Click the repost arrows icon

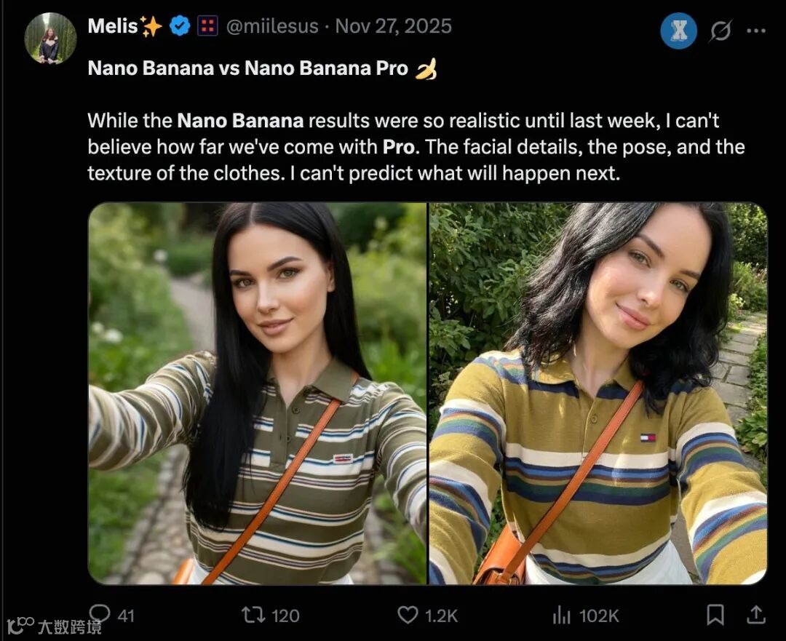click(254, 615)
